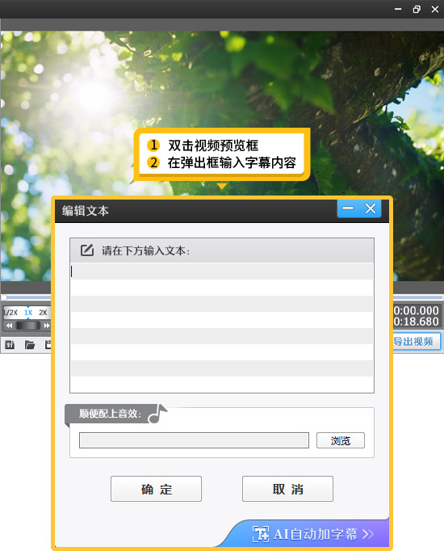Open the AI自动加字幕 banner link
Screen dimensions: 444x551
point(312,534)
